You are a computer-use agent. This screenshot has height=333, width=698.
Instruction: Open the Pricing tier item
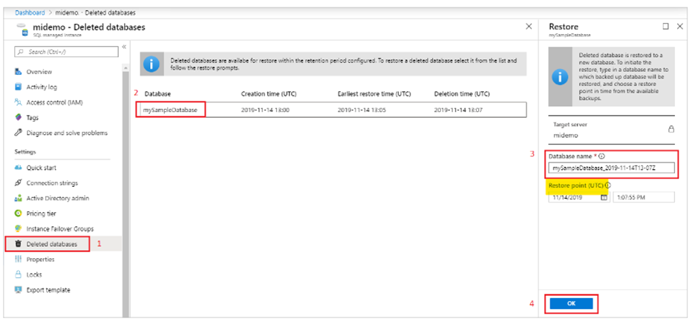[41, 214]
